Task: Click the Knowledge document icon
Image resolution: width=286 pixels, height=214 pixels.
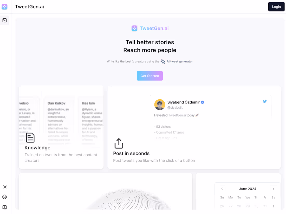Action: (x=30, y=137)
